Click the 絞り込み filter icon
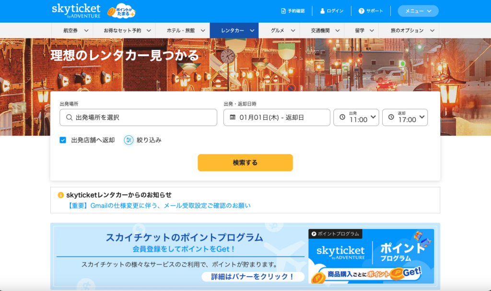This screenshot has width=491, height=291. 129,140
